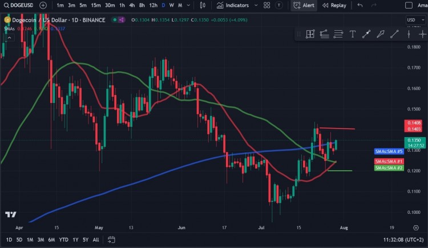
Task: Collapse the indicator legend with chevron
Action: coord(9,38)
